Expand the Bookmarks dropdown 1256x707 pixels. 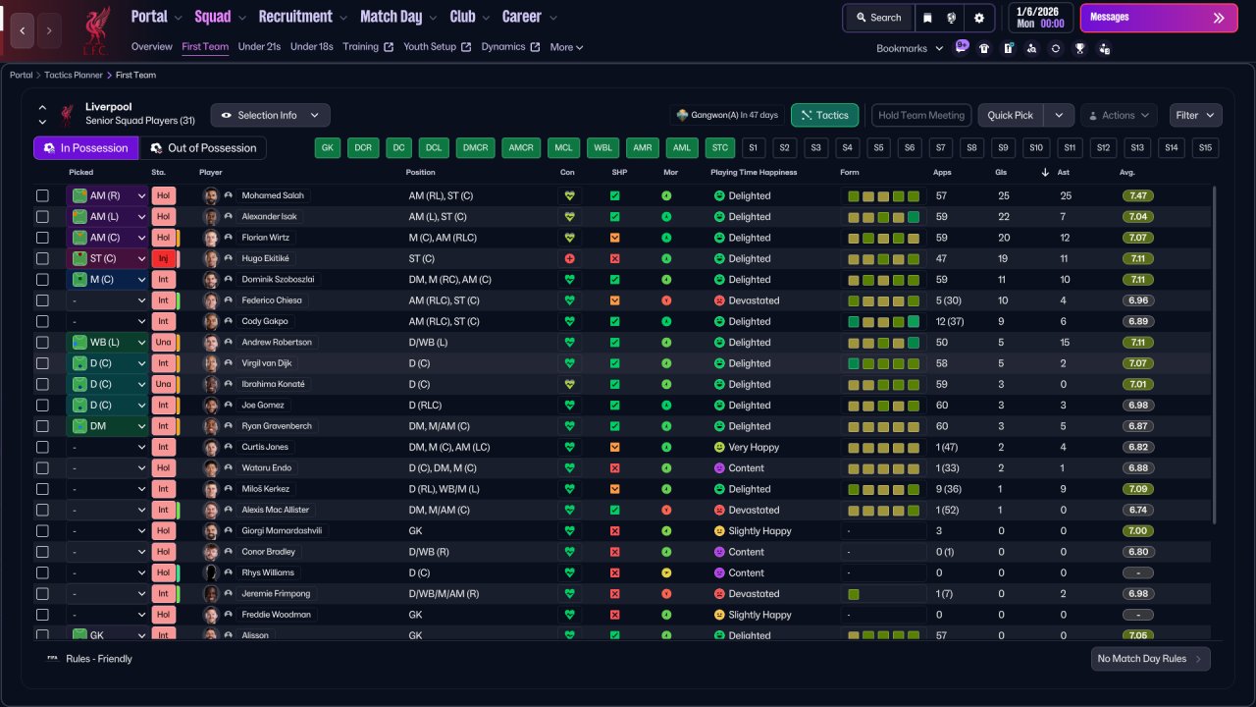pyautogui.click(x=910, y=48)
